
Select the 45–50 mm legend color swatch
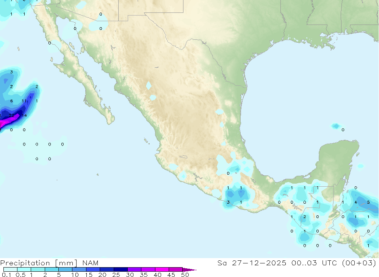[x=176, y=269]
